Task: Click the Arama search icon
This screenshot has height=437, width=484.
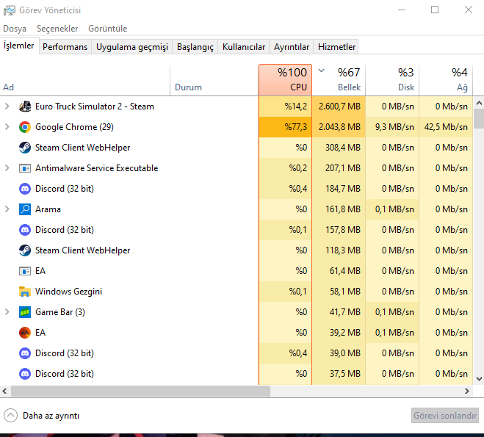Action: coord(25,209)
